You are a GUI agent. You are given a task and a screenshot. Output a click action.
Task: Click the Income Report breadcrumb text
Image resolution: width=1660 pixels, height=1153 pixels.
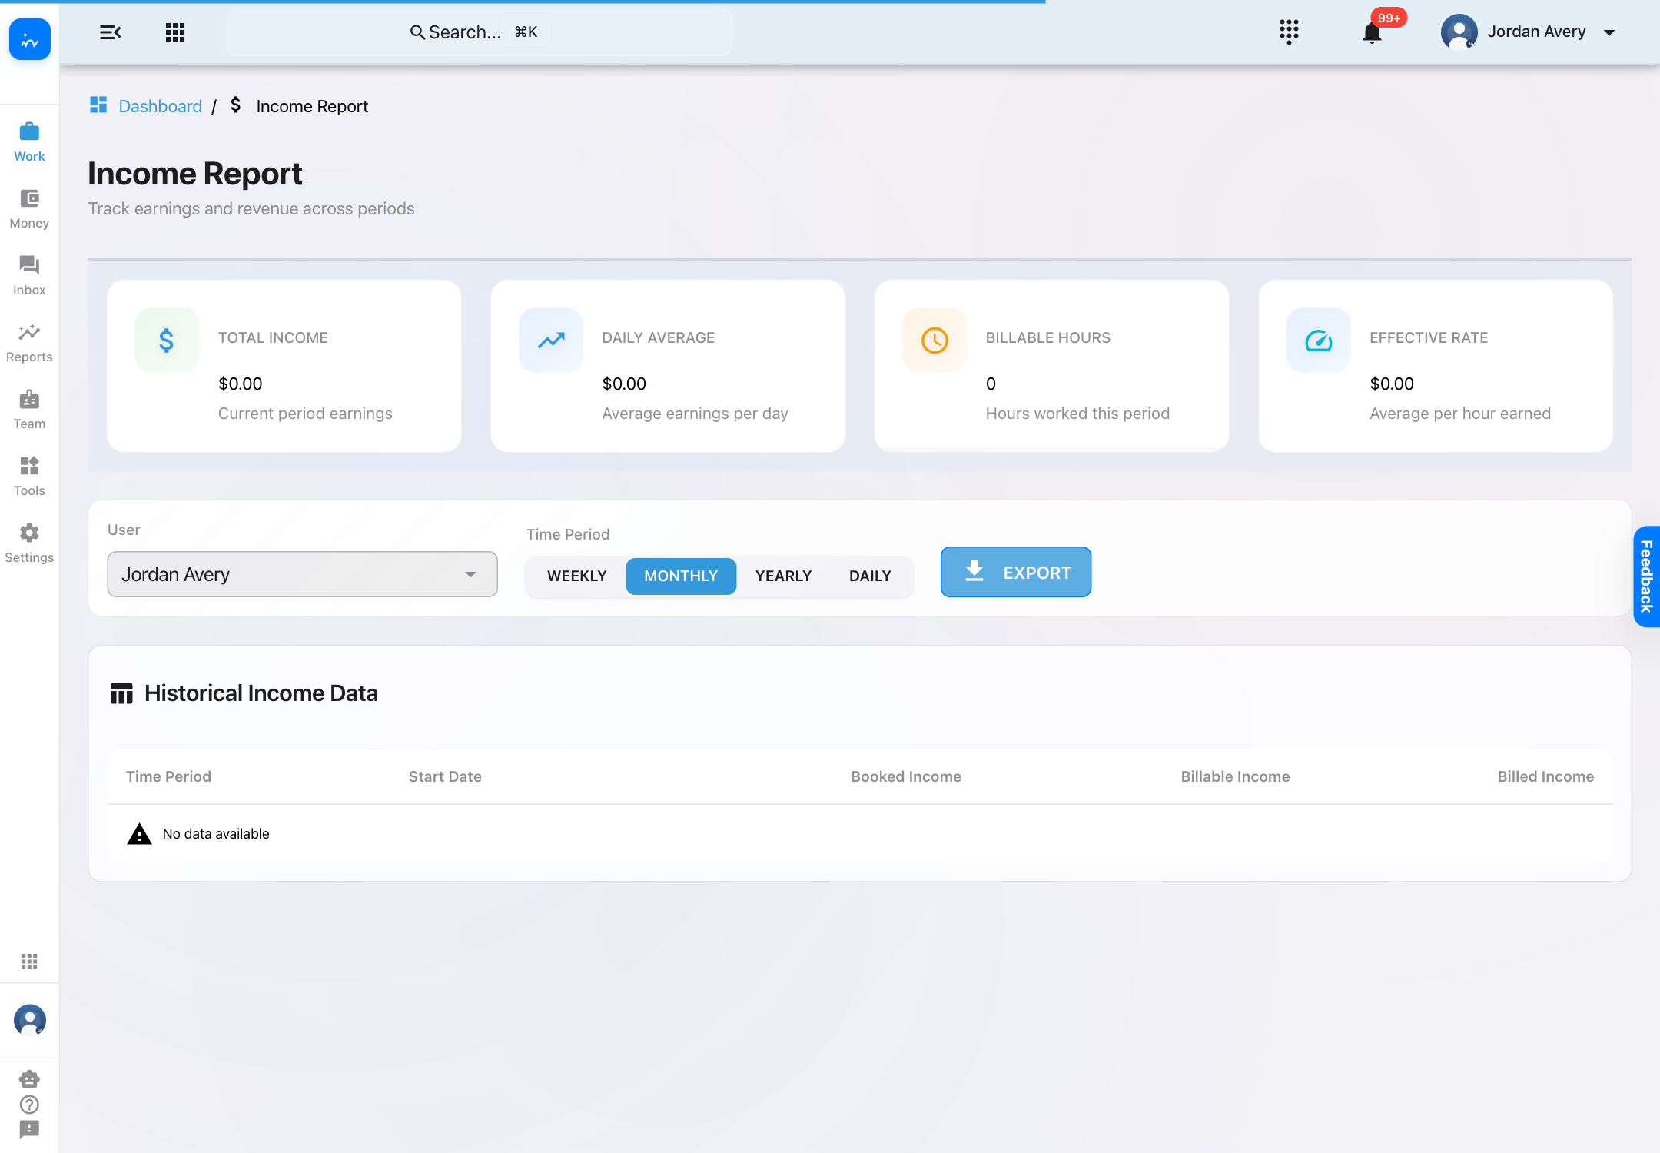(x=312, y=106)
